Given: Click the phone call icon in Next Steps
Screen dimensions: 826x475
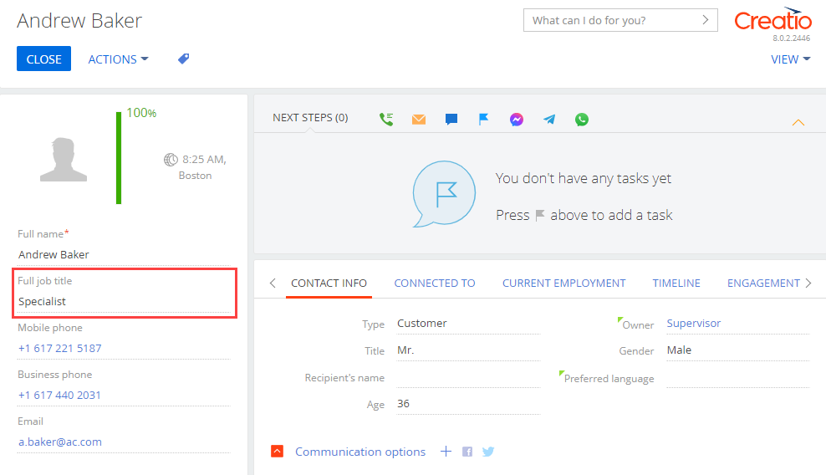Looking at the screenshot, I should [386, 119].
